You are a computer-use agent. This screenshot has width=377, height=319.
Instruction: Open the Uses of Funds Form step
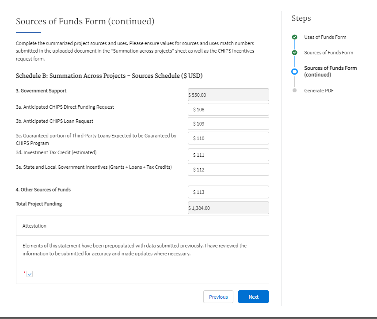pyautogui.click(x=325, y=37)
